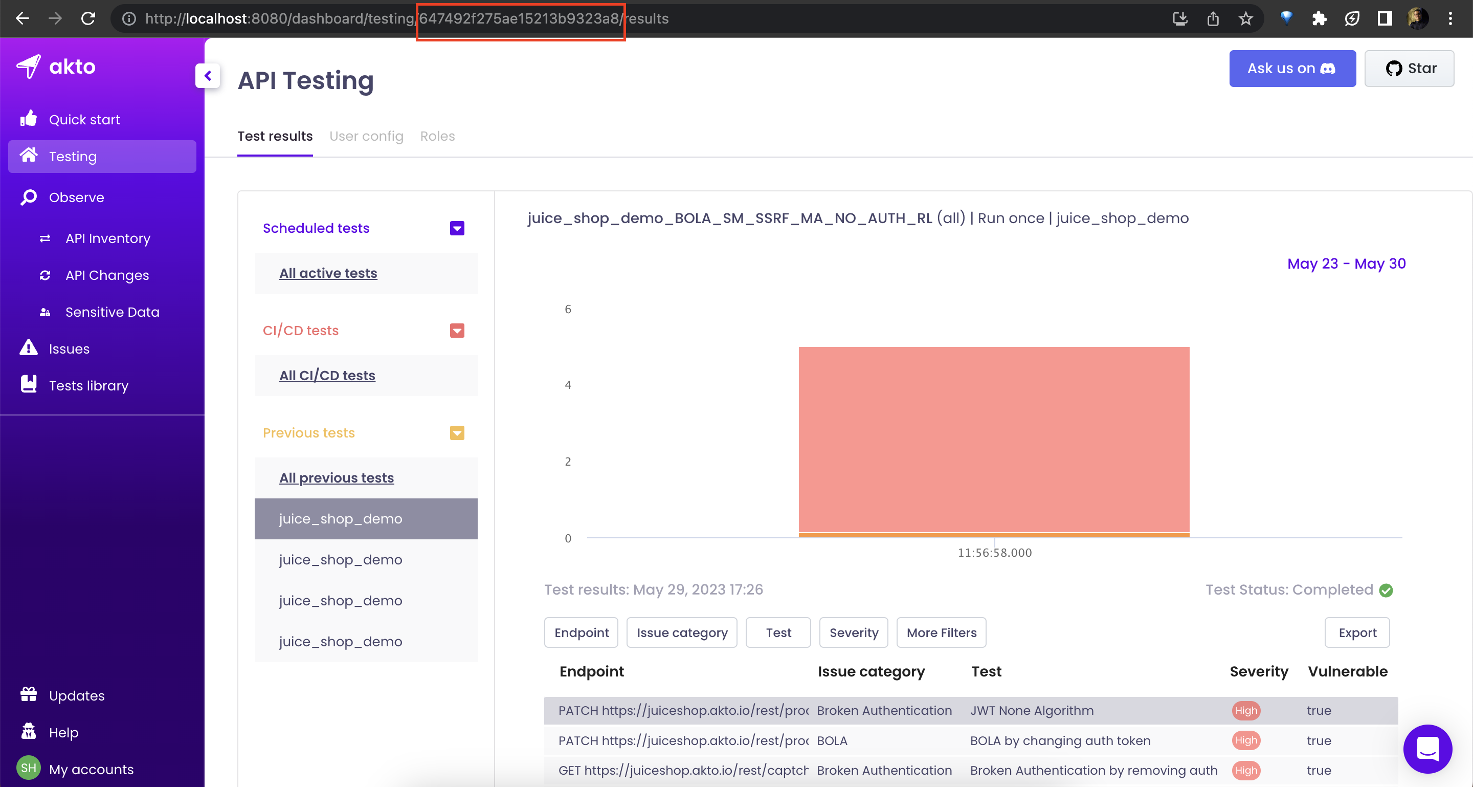Open Tests library via the book icon
This screenshot has height=787, width=1473.
pos(28,384)
